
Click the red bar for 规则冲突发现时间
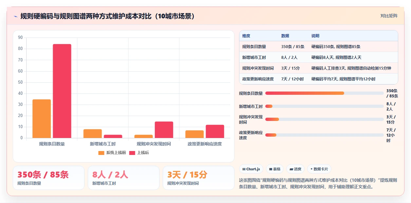164,130
